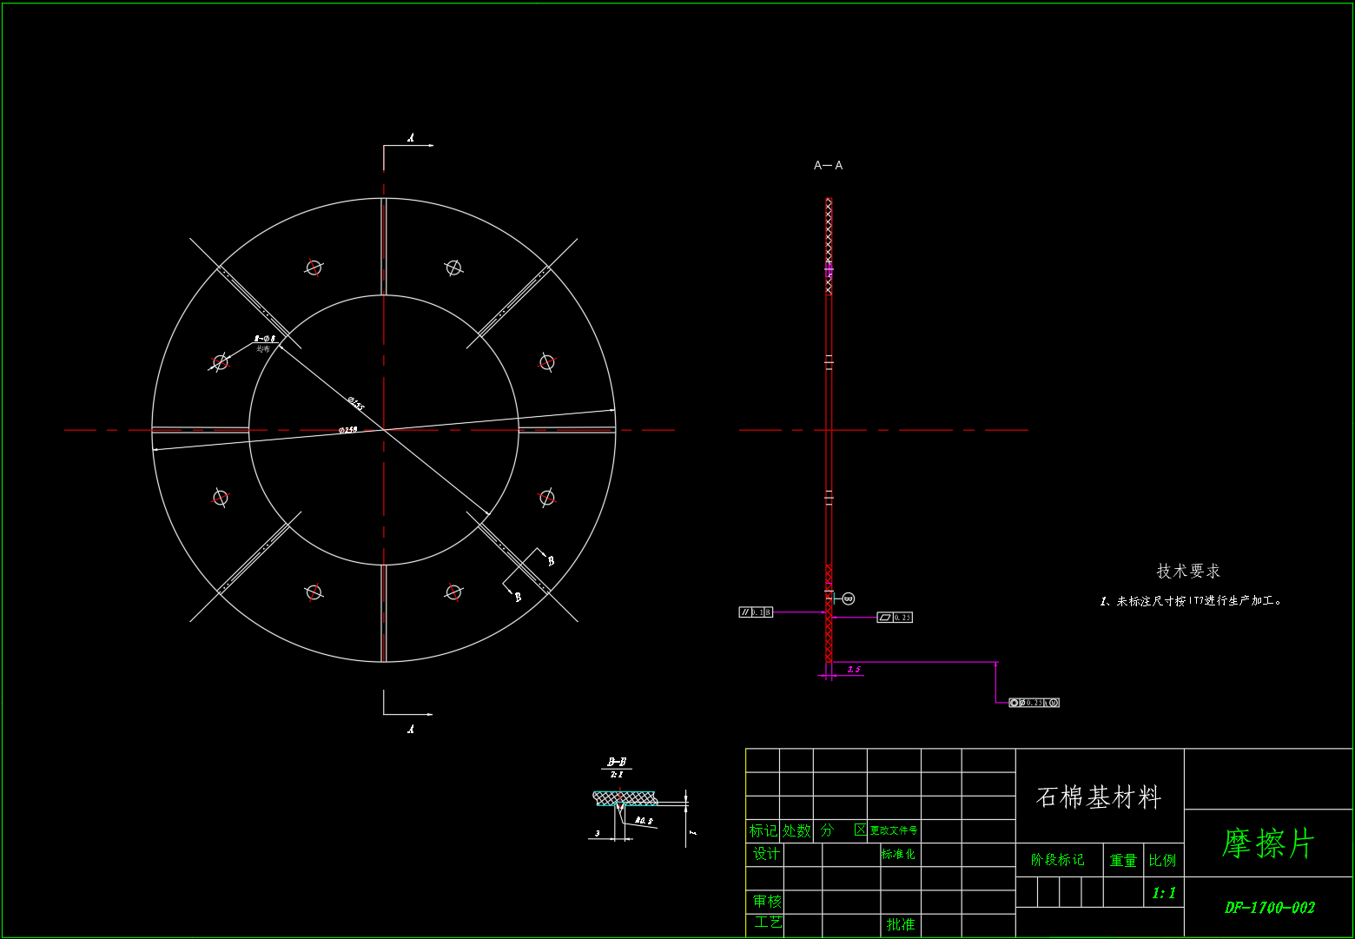Screen dimensions: 1355x939
Task: Select the 比例 header
Action: [1162, 860]
